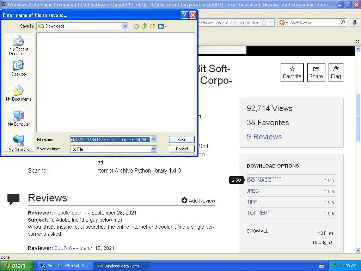Go to the Desktop location in the sidebar
This screenshot has width=361, height=271.
click(19, 68)
